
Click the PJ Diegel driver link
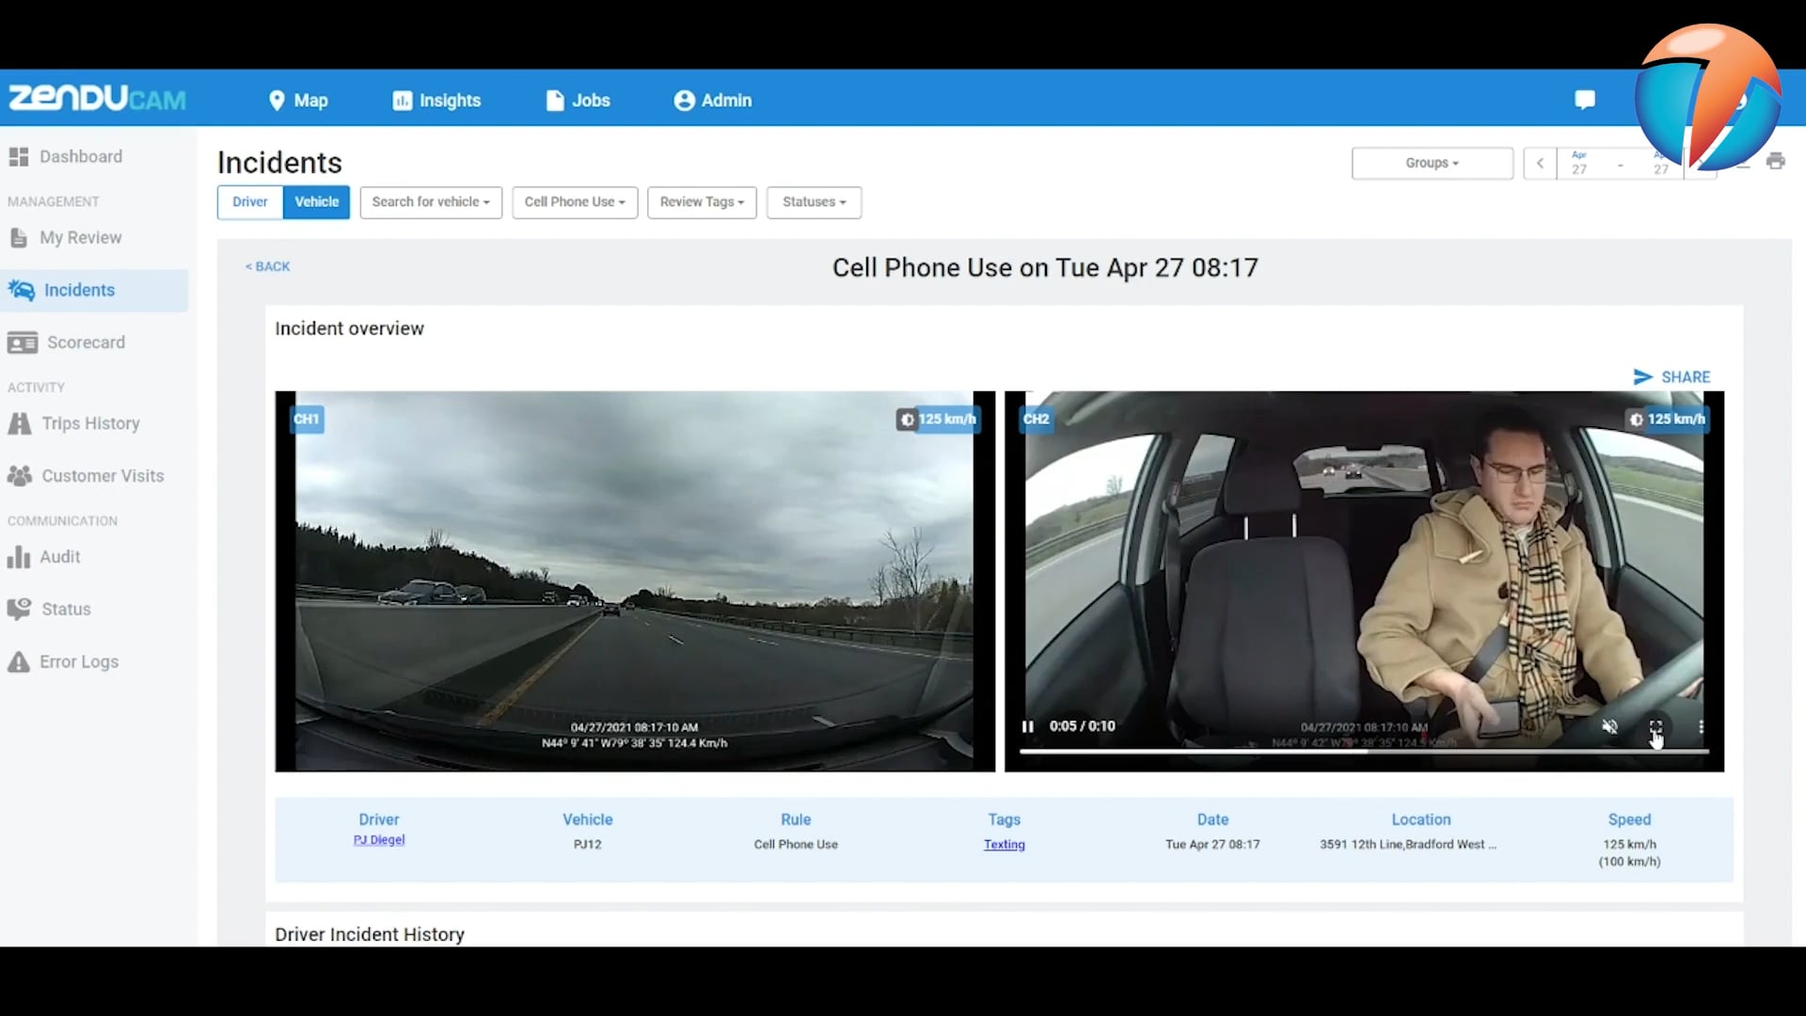click(379, 840)
